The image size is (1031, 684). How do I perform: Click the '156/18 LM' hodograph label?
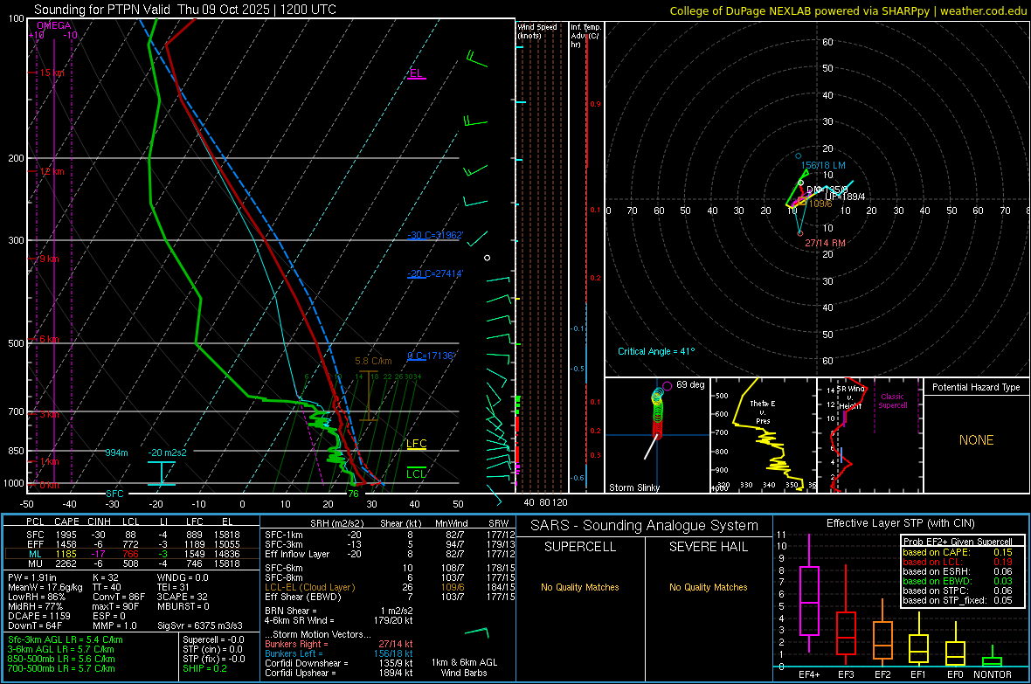pos(823,166)
